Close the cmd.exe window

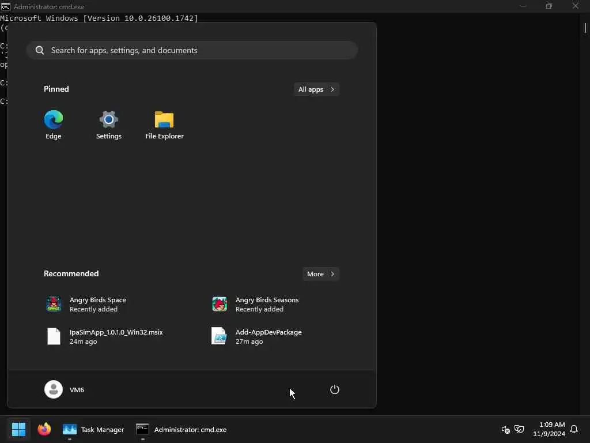click(x=576, y=6)
